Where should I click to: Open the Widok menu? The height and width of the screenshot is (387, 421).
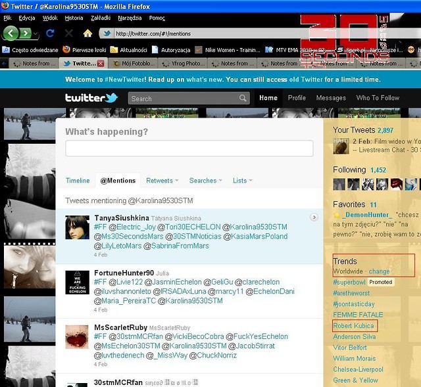(x=50, y=18)
